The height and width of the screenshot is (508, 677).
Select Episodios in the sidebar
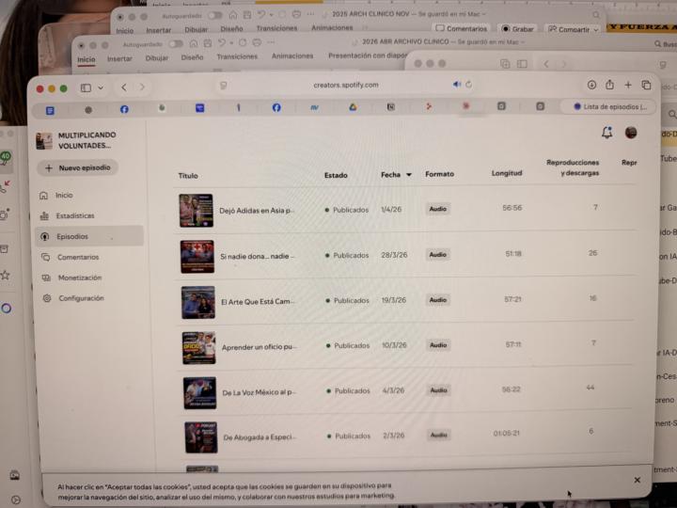click(x=89, y=236)
